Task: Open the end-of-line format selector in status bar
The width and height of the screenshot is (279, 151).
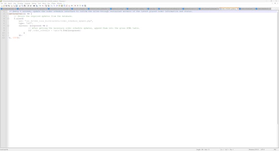Action: 254,149
